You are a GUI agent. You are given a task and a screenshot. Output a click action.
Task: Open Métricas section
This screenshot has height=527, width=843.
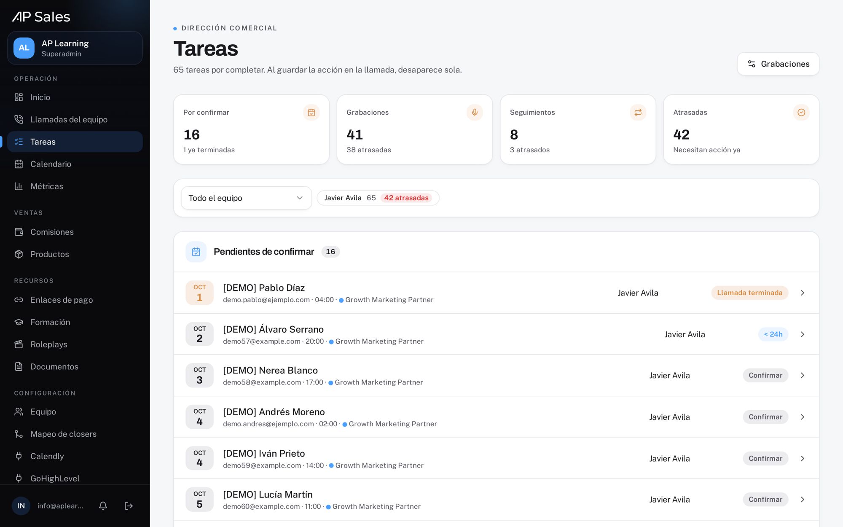point(75,186)
